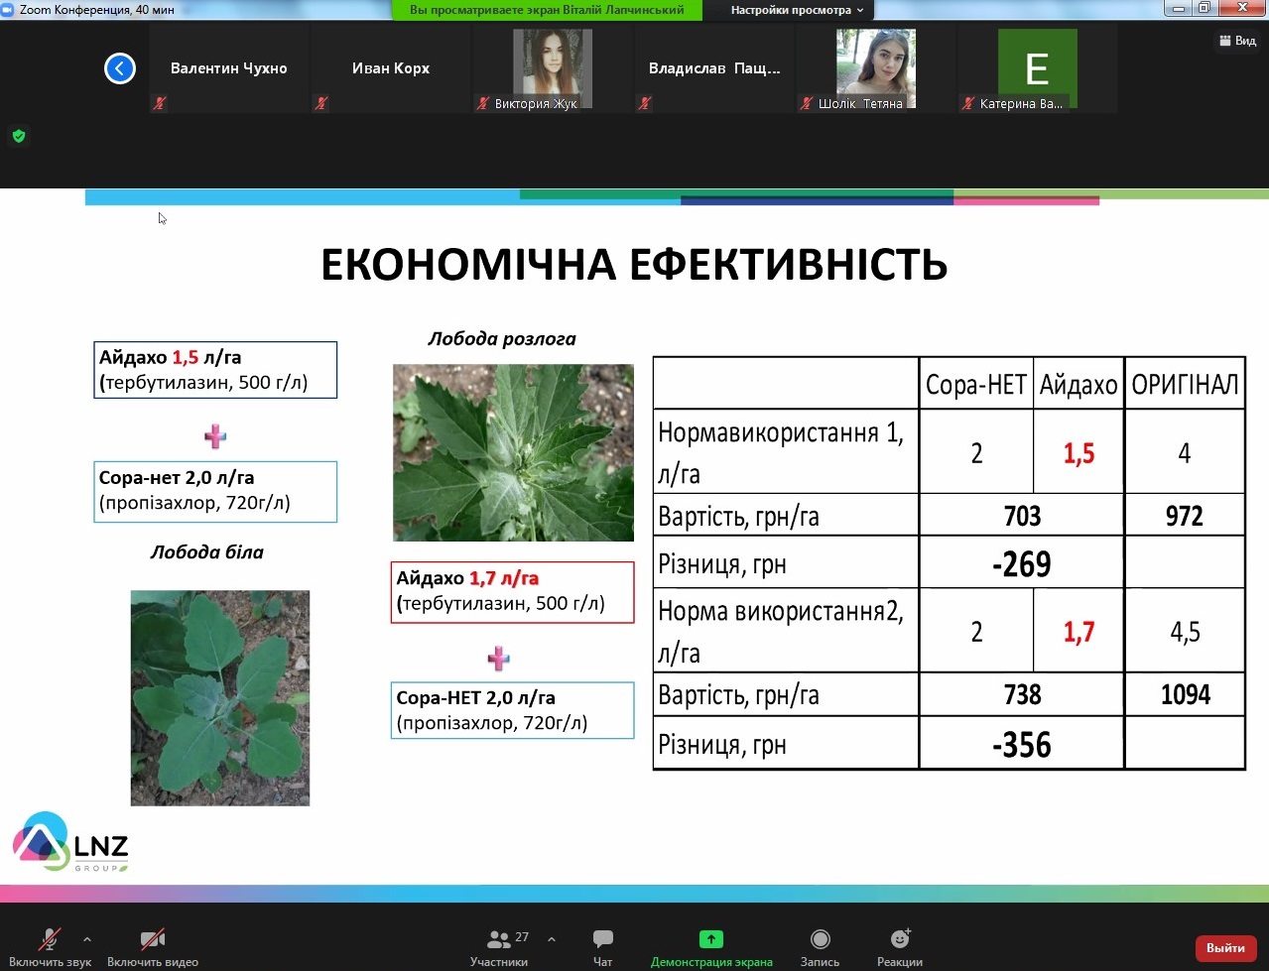Open the Вид view layout menu

click(x=1238, y=41)
